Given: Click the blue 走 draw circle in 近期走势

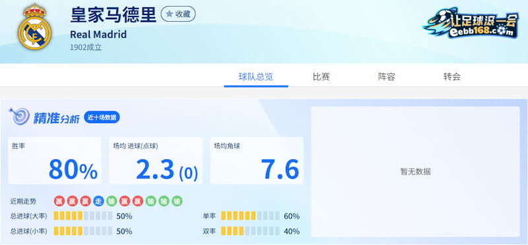Looking at the screenshot, I should tap(98, 202).
